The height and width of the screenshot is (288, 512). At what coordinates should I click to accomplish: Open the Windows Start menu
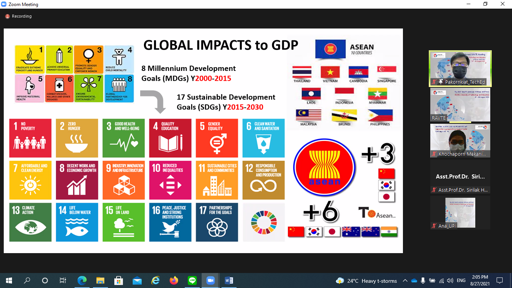(x=9, y=280)
